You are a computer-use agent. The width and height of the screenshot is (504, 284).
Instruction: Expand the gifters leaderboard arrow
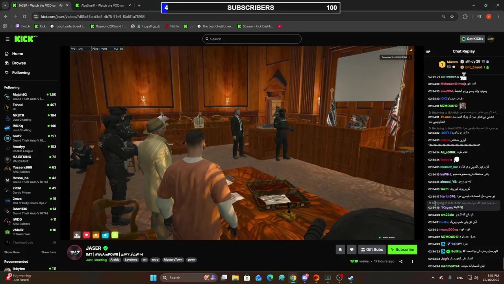tap(464, 74)
